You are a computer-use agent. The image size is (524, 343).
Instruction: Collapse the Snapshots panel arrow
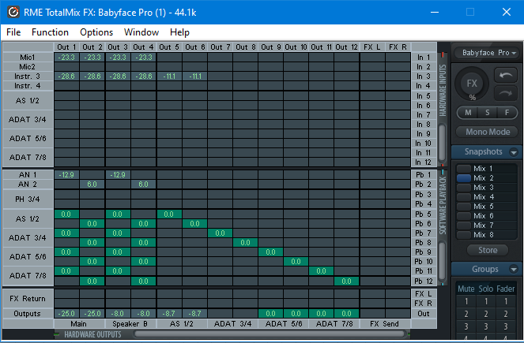(514, 152)
